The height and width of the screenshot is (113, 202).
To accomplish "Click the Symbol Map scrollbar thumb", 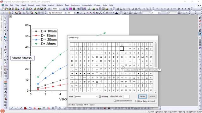I will coord(156,55).
